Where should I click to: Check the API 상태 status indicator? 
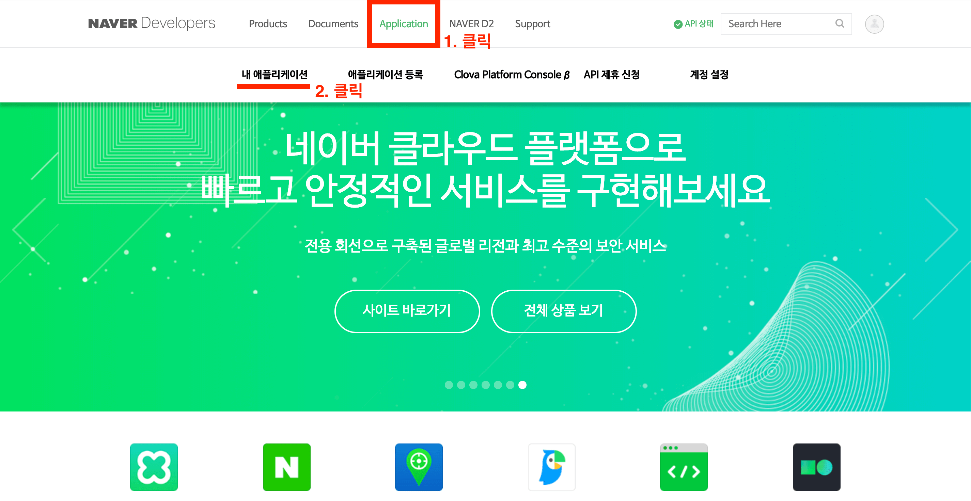[x=693, y=24]
